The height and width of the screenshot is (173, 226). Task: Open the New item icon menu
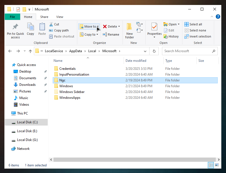[x=139, y=24]
